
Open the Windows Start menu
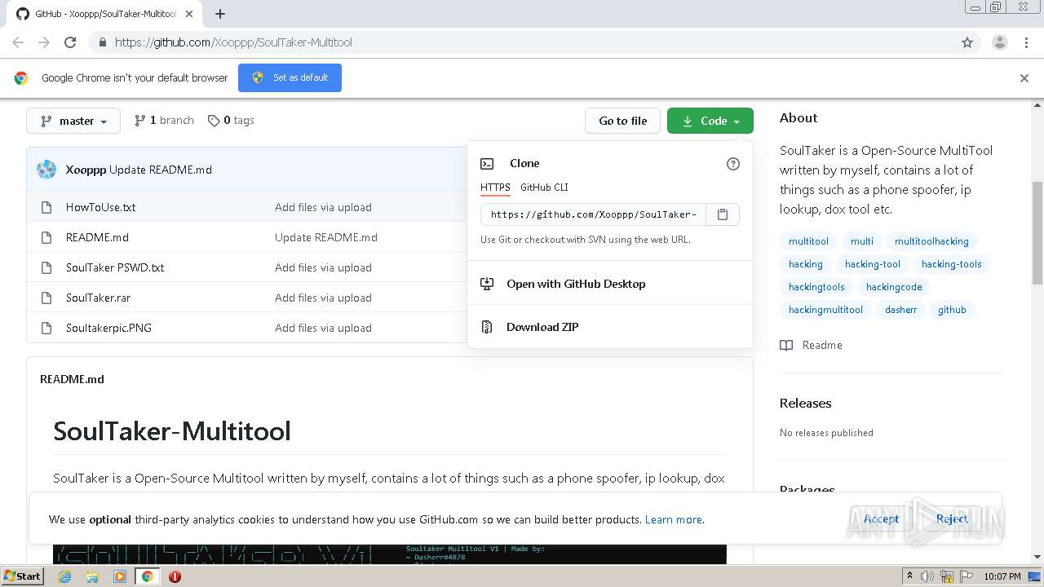pos(22,576)
